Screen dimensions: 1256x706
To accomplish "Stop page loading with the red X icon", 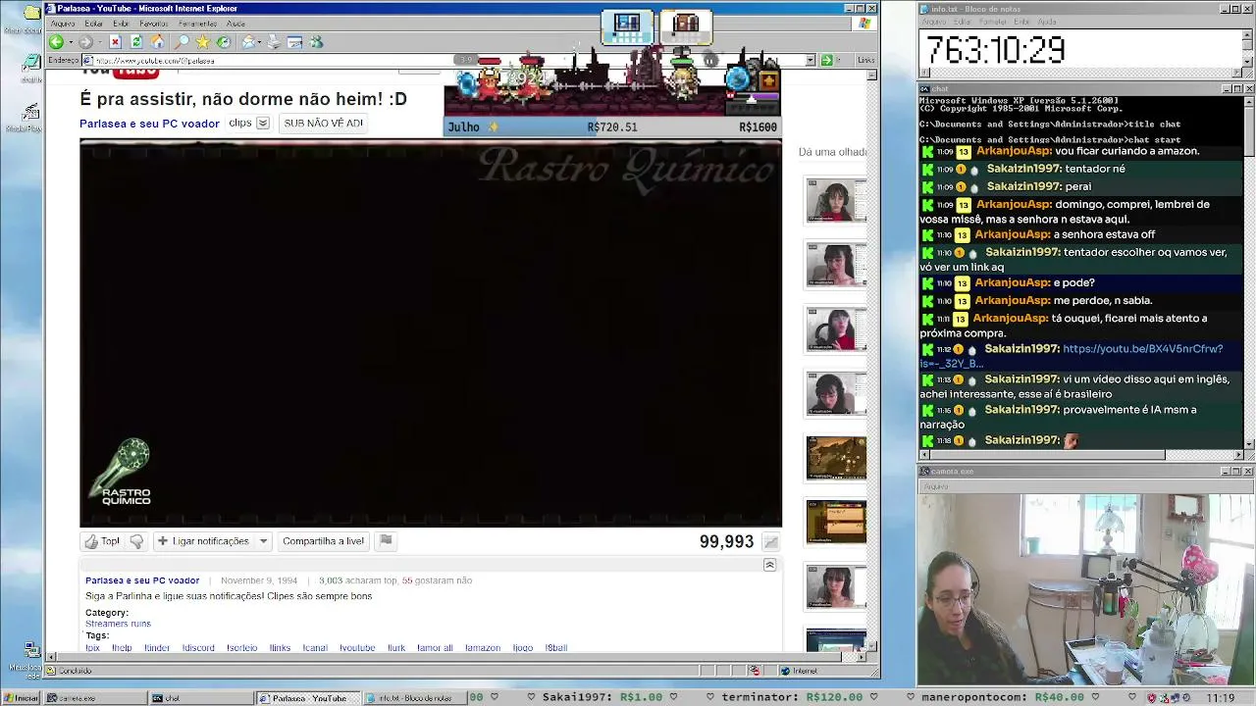I will pyautogui.click(x=115, y=42).
